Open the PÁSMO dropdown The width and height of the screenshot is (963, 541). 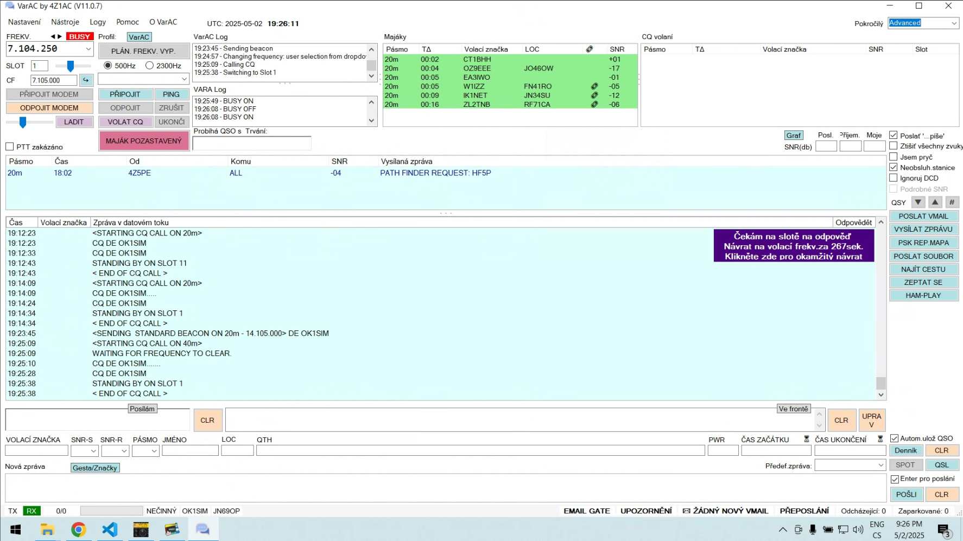(x=154, y=450)
